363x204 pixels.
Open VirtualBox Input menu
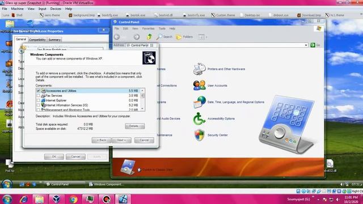[42, 9]
